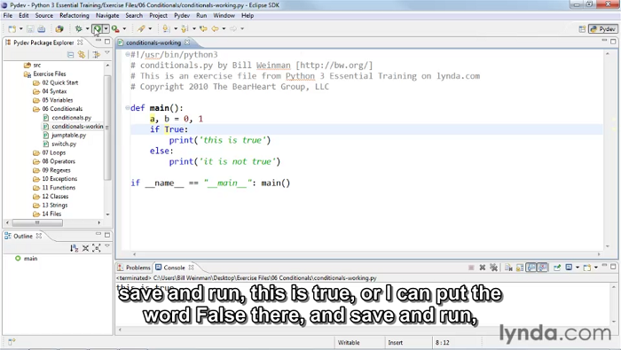Click the Open Type icon in toolbar
The image size is (621, 350).
[x=59, y=29]
